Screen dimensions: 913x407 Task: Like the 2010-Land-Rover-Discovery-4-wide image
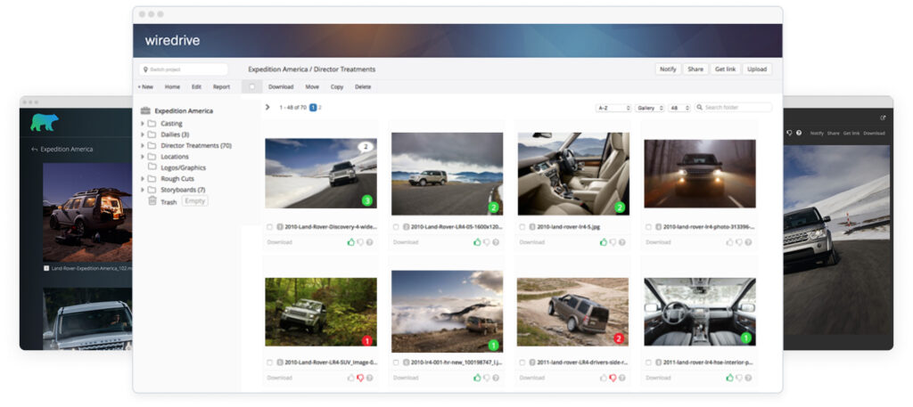click(350, 242)
